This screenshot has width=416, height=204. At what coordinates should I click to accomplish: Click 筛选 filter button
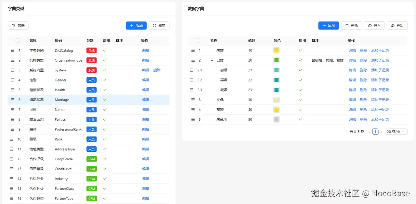coord(18,26)
